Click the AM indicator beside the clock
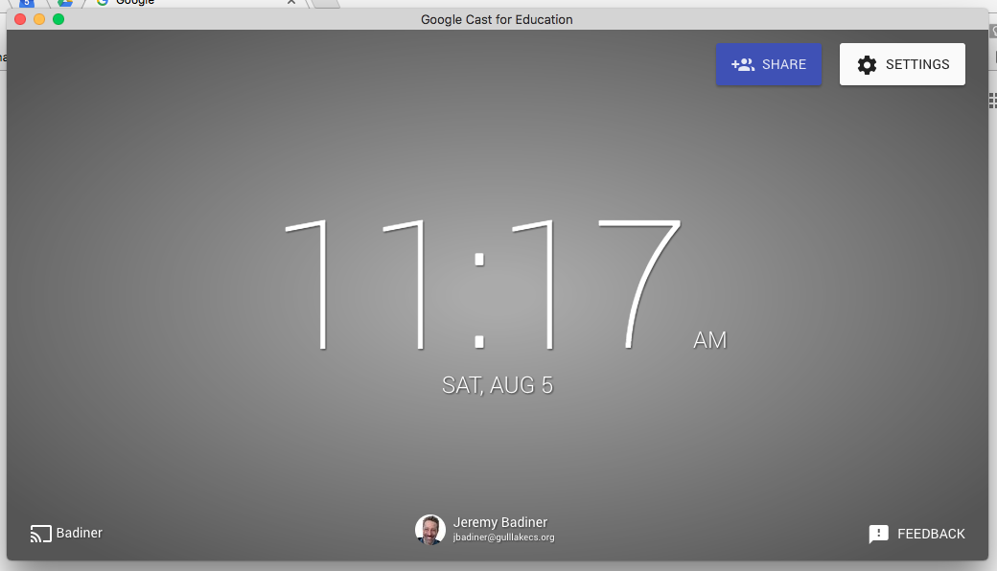The image size is (997, 571). pos(709,340)
